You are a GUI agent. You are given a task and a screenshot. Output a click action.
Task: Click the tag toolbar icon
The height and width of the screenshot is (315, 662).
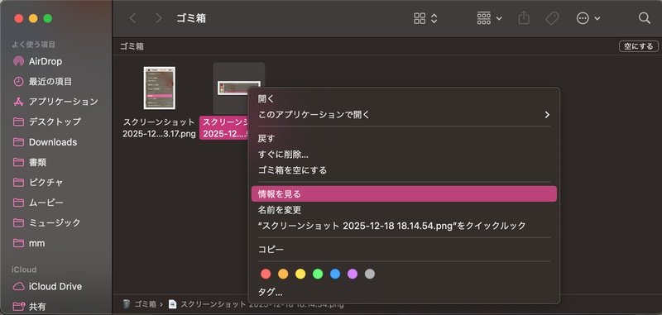[552, 18]
